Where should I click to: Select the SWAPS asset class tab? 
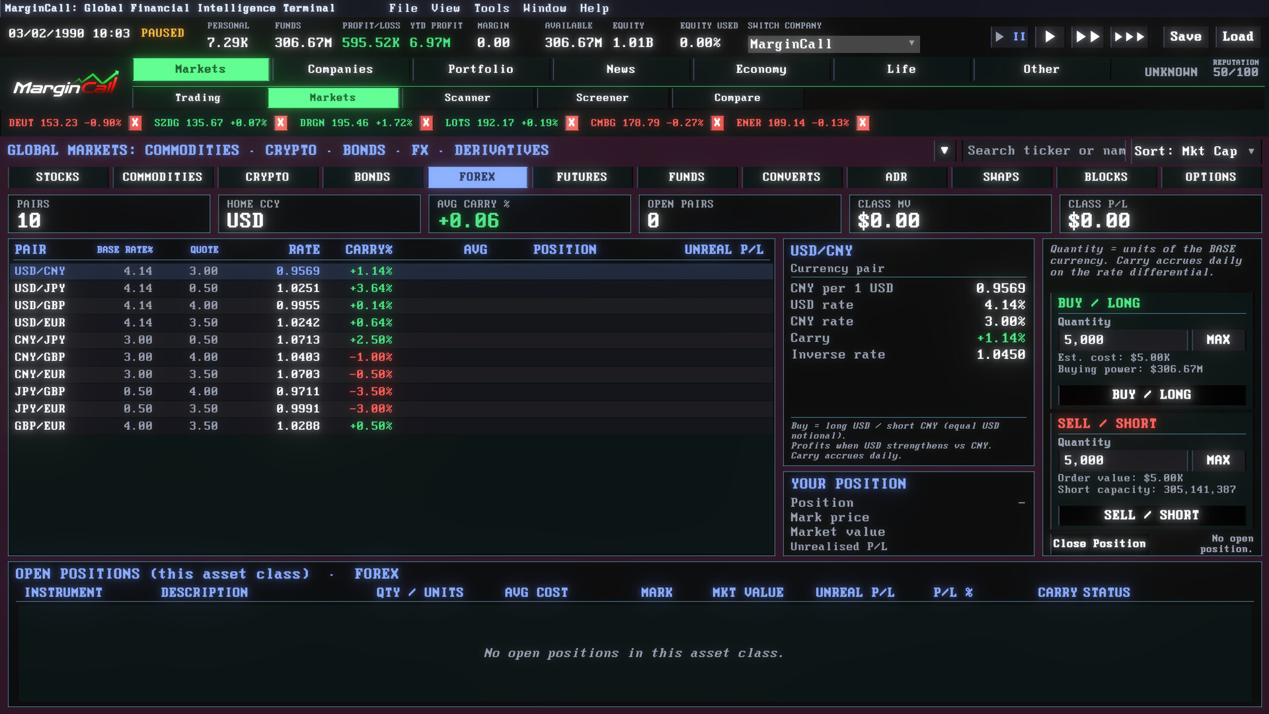point(1001,177)
